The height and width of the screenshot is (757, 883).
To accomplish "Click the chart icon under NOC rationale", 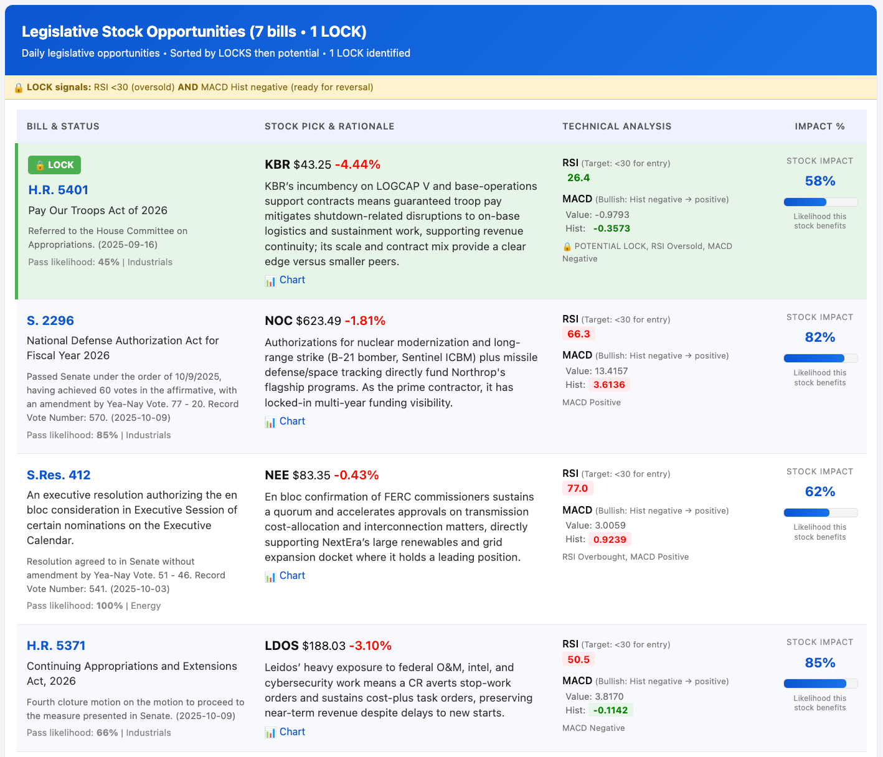I will point(270,422).
